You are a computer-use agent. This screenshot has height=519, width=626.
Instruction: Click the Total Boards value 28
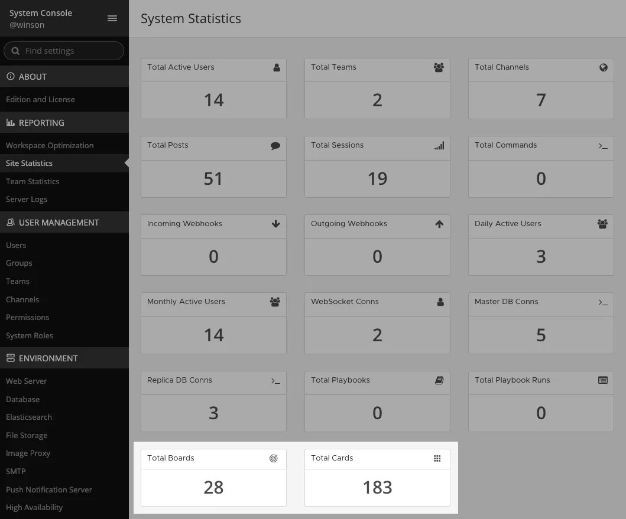click(x=213, y=488)
